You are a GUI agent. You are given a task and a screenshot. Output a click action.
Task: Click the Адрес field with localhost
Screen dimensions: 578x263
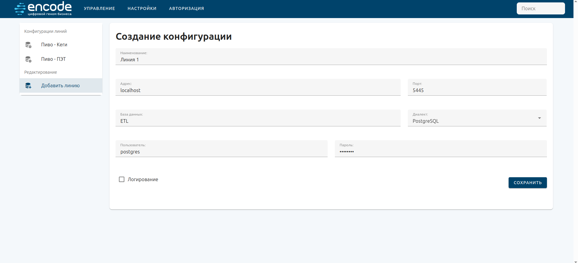(x=258, y=90)
